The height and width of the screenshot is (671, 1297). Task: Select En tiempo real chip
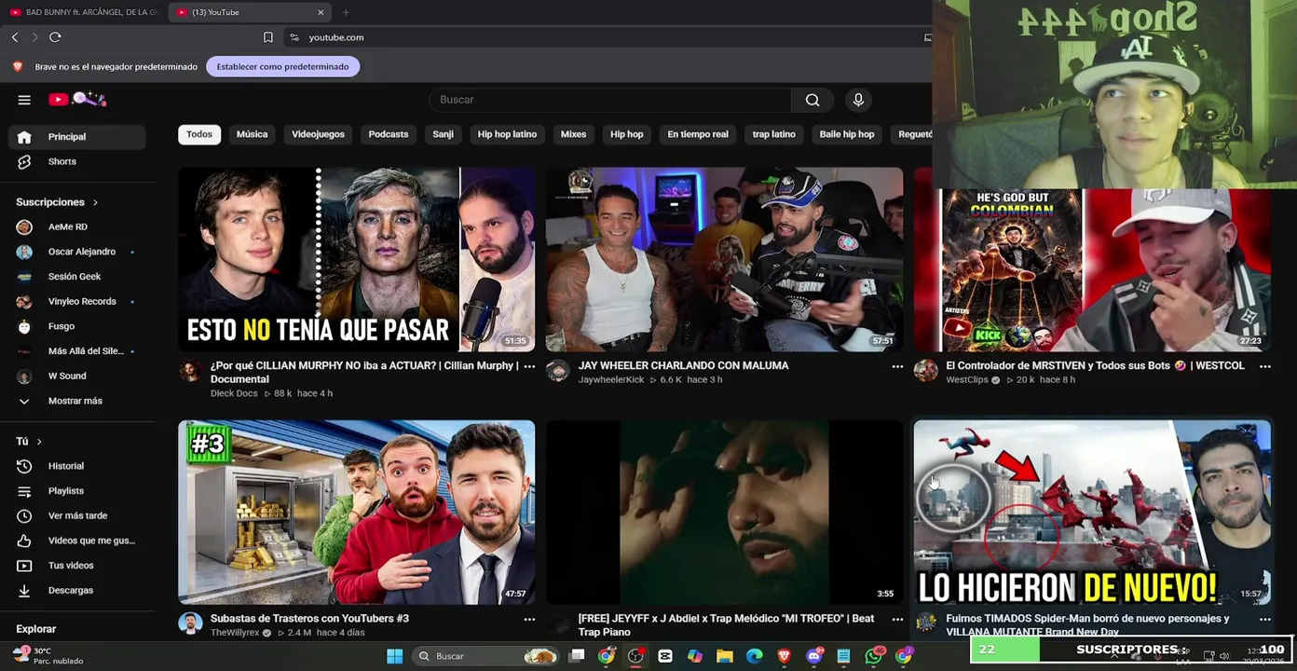point(698,134)
